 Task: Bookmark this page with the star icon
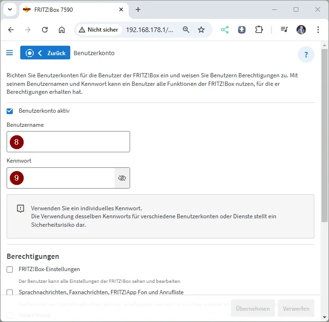(x=201, y=30)
